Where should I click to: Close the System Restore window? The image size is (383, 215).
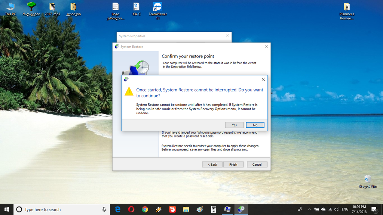tap(266, 47)
